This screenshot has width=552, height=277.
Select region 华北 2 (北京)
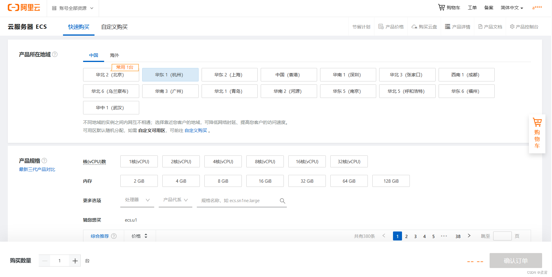pyautogui.click(x=111, y=75)
